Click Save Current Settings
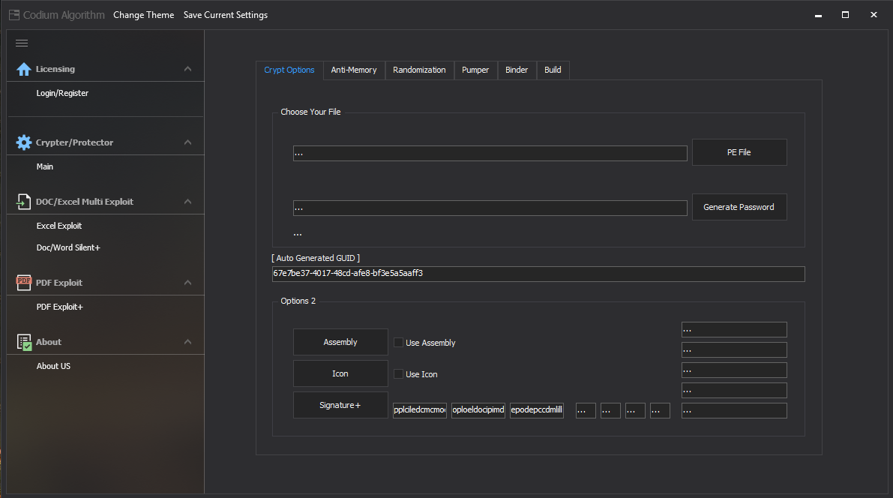Screen dimensions: 893x498 (x=226, y=15)
